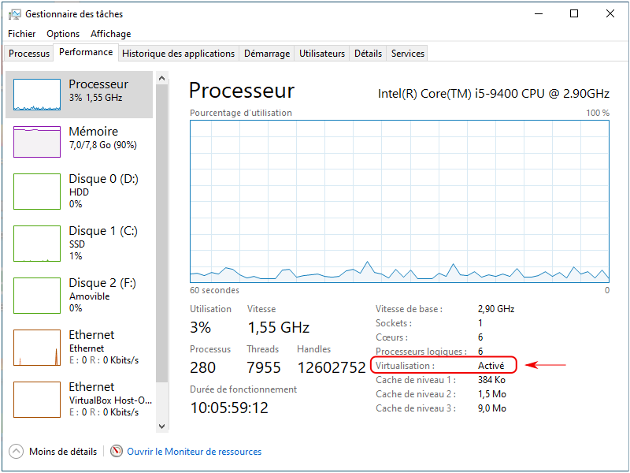Open Disque 2 (F:) Amovible graph
The image size is (630, 473).
click(37, 295)
